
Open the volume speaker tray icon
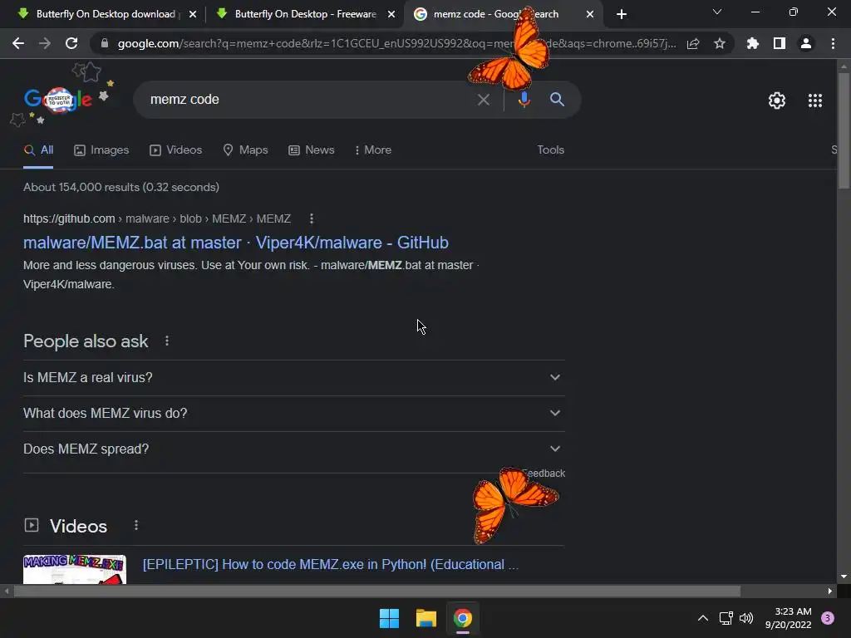coord(746,618)
